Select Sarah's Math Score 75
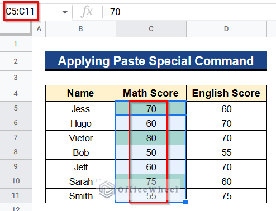 (151, 181)
